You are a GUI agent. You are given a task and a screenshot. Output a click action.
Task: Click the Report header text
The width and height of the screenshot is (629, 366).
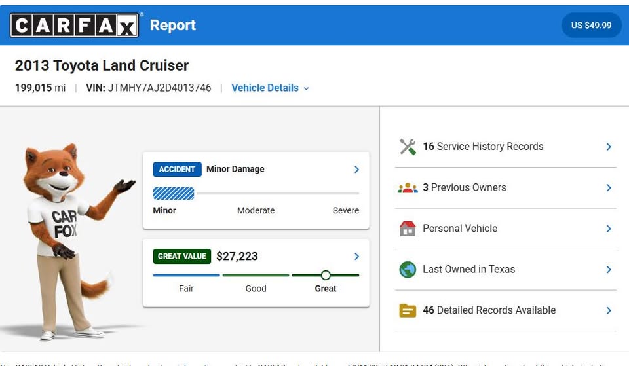coord(173,25)
